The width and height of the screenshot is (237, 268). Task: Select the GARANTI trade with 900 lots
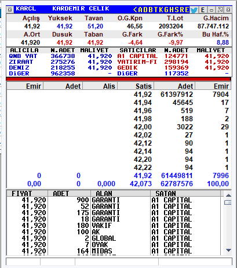(x=114, y=200)
